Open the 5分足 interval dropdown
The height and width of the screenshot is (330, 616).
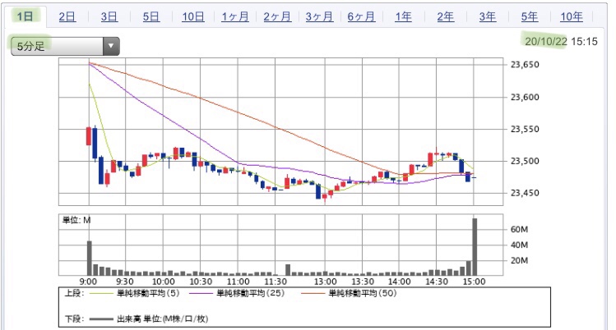[x=63, y=46]
